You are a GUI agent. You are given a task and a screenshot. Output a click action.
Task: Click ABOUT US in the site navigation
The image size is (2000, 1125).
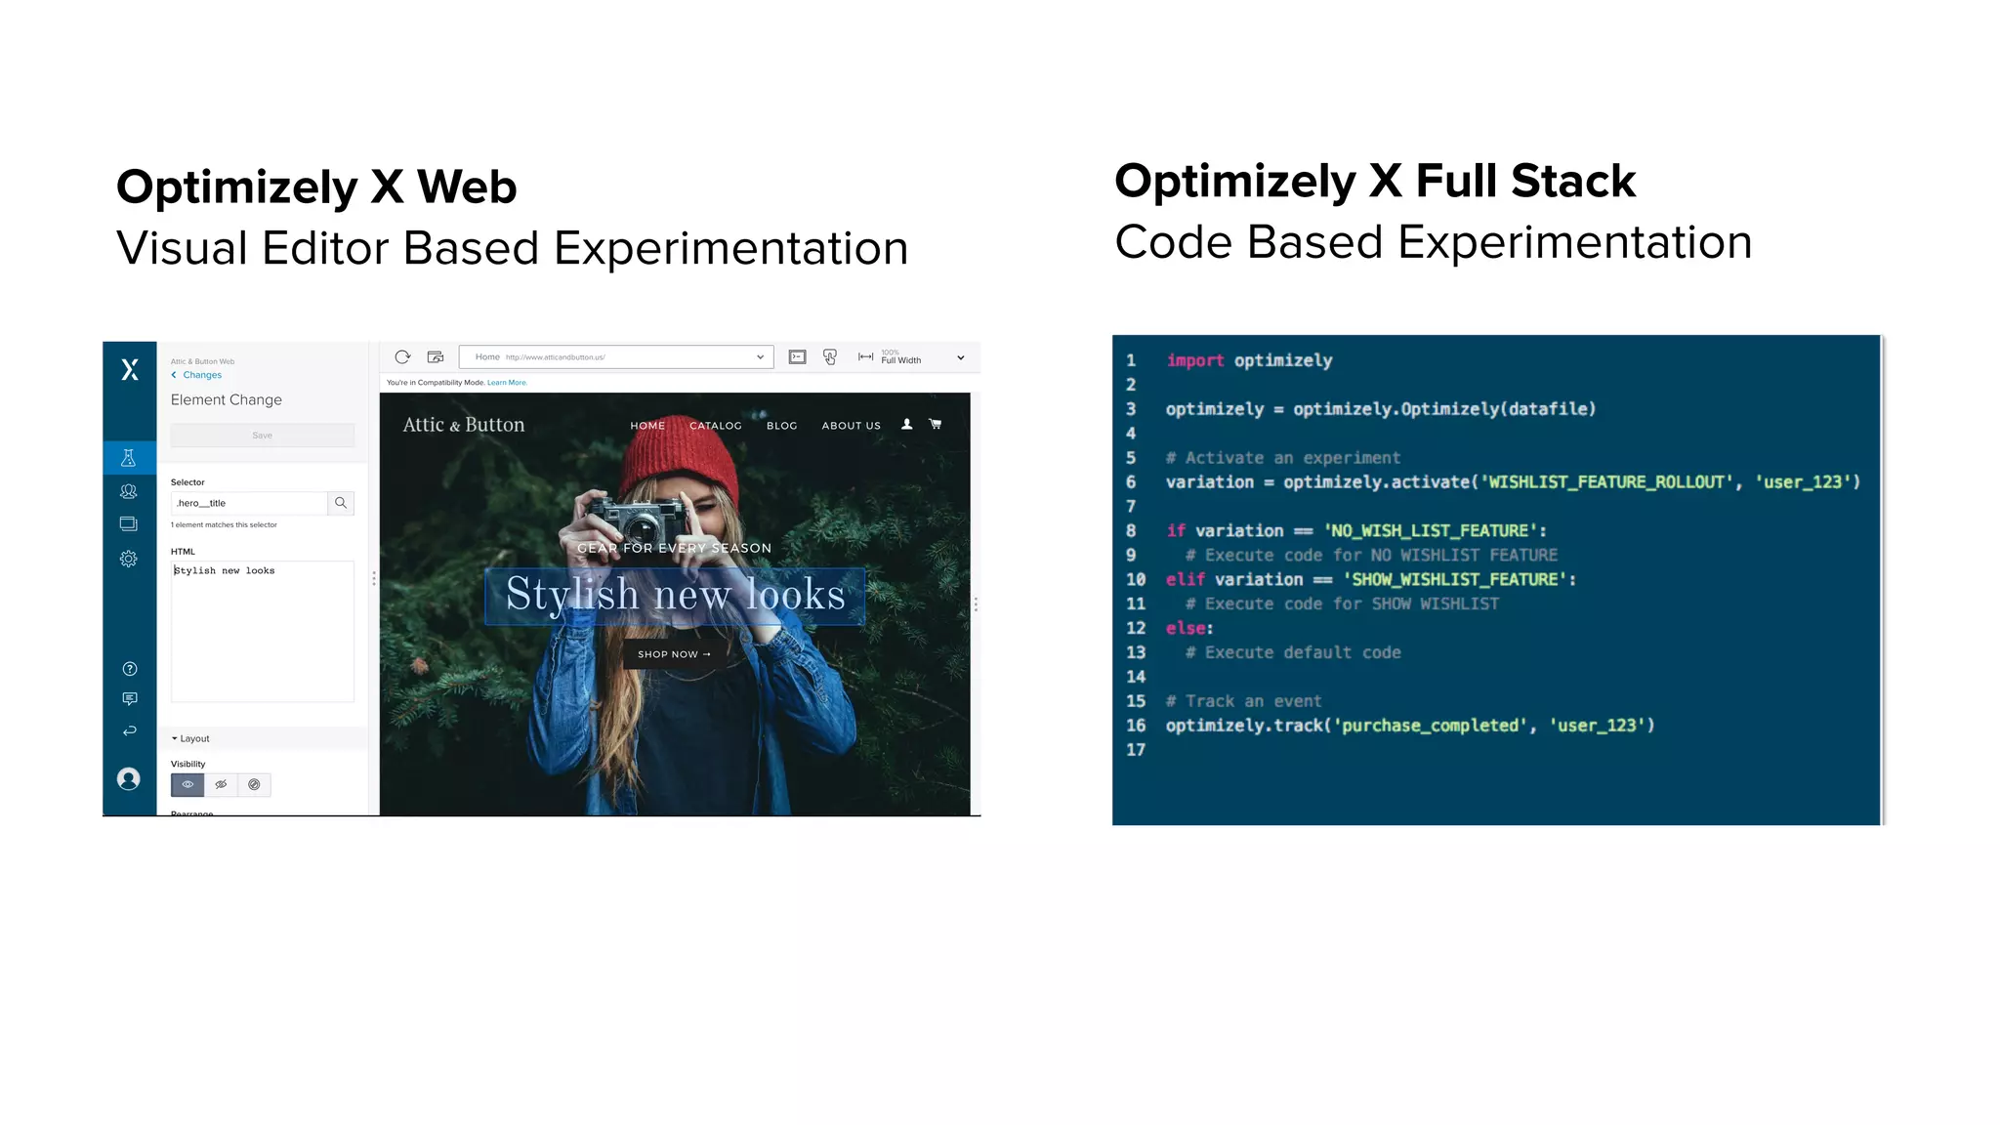[851, 426]
